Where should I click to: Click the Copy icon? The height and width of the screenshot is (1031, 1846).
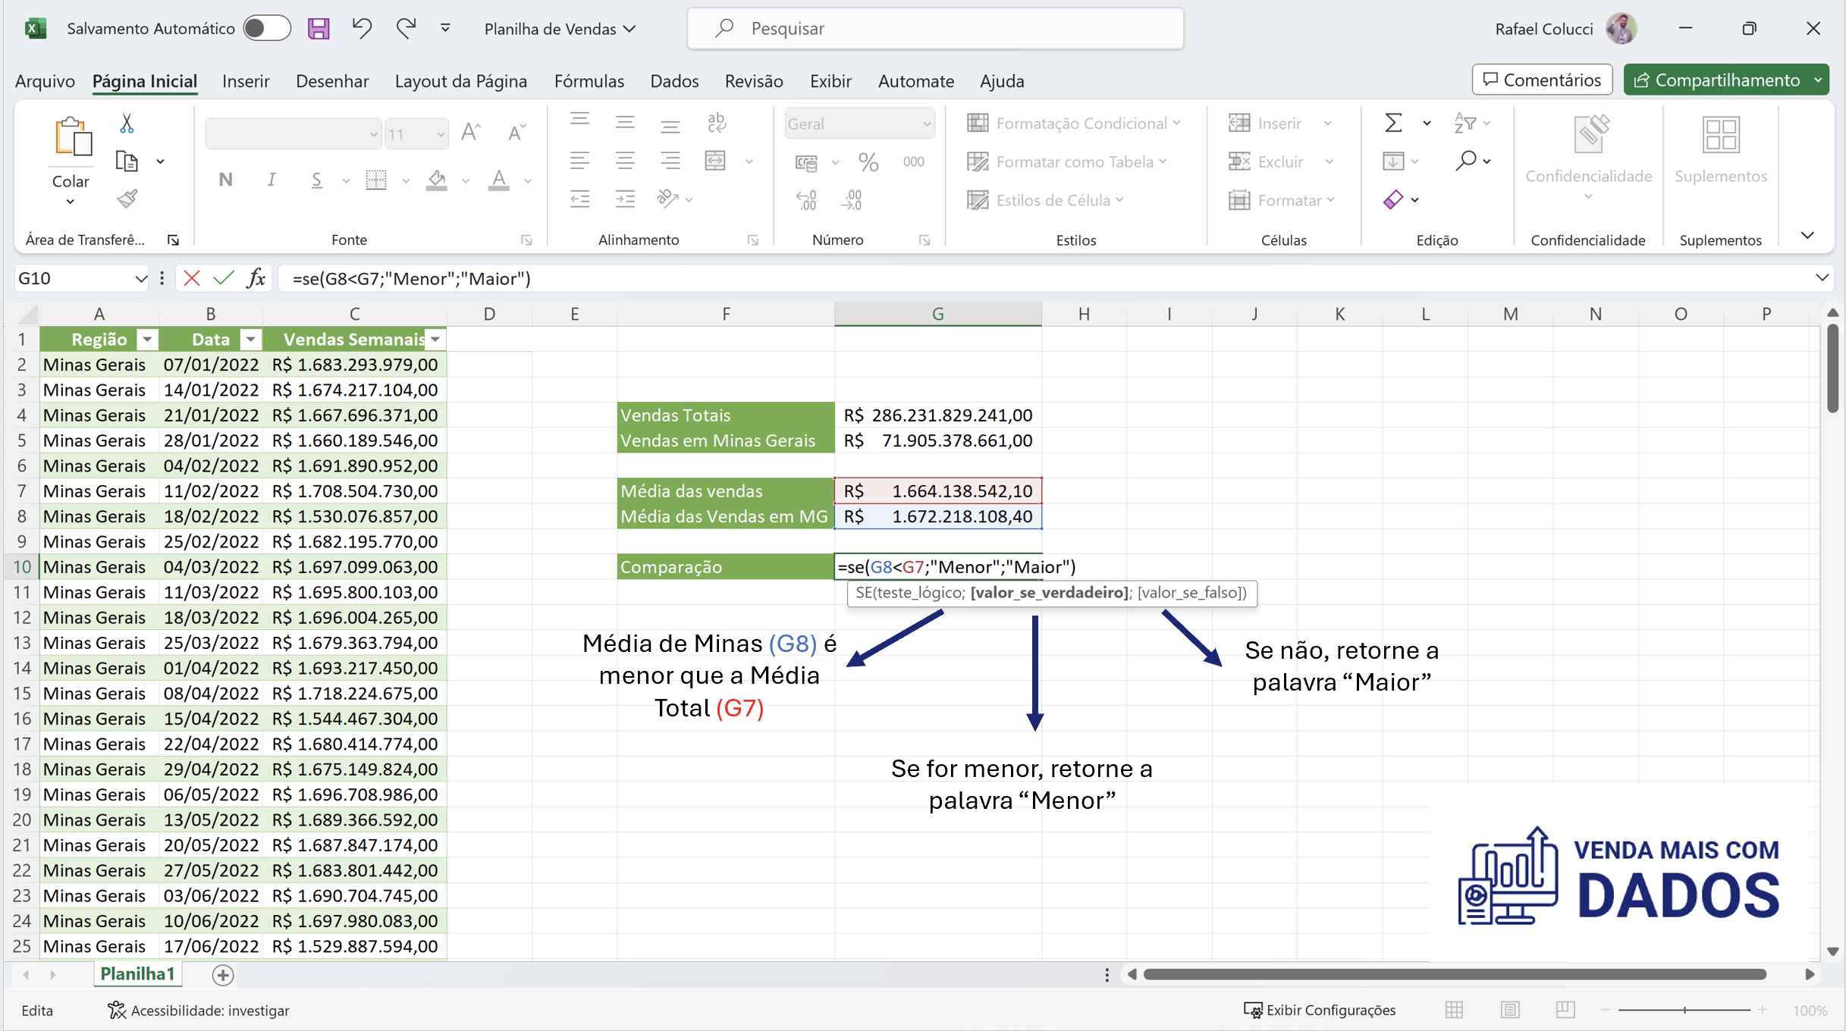coord(127,161)
